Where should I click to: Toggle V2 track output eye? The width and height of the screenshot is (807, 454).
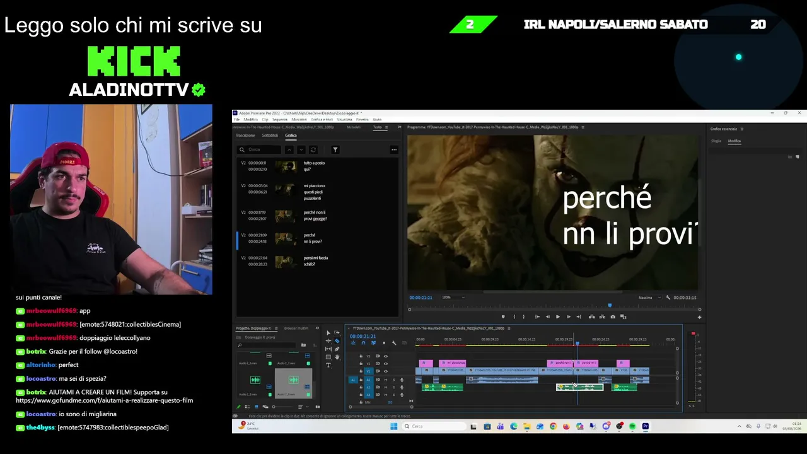coord(386,364)
